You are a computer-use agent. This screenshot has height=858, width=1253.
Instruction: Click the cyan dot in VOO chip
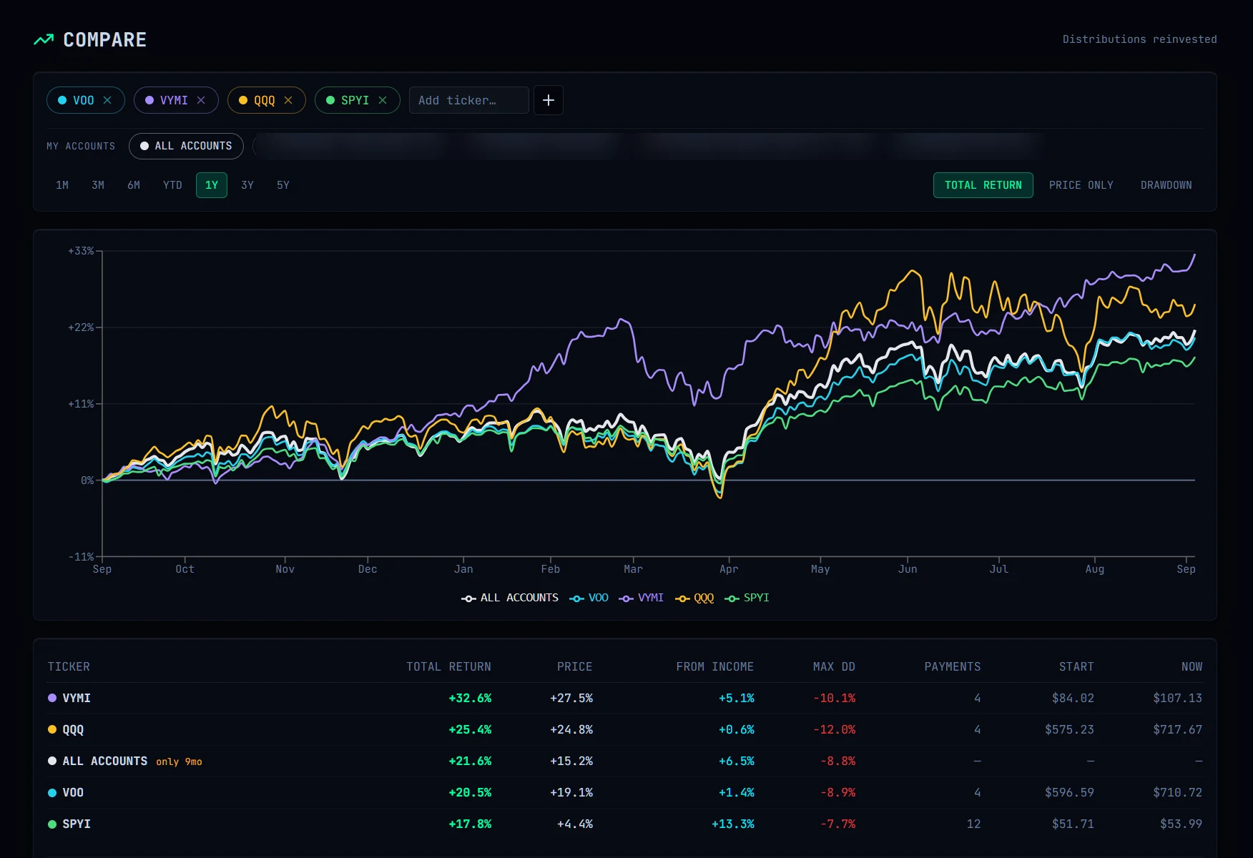[x=62, y=100]
